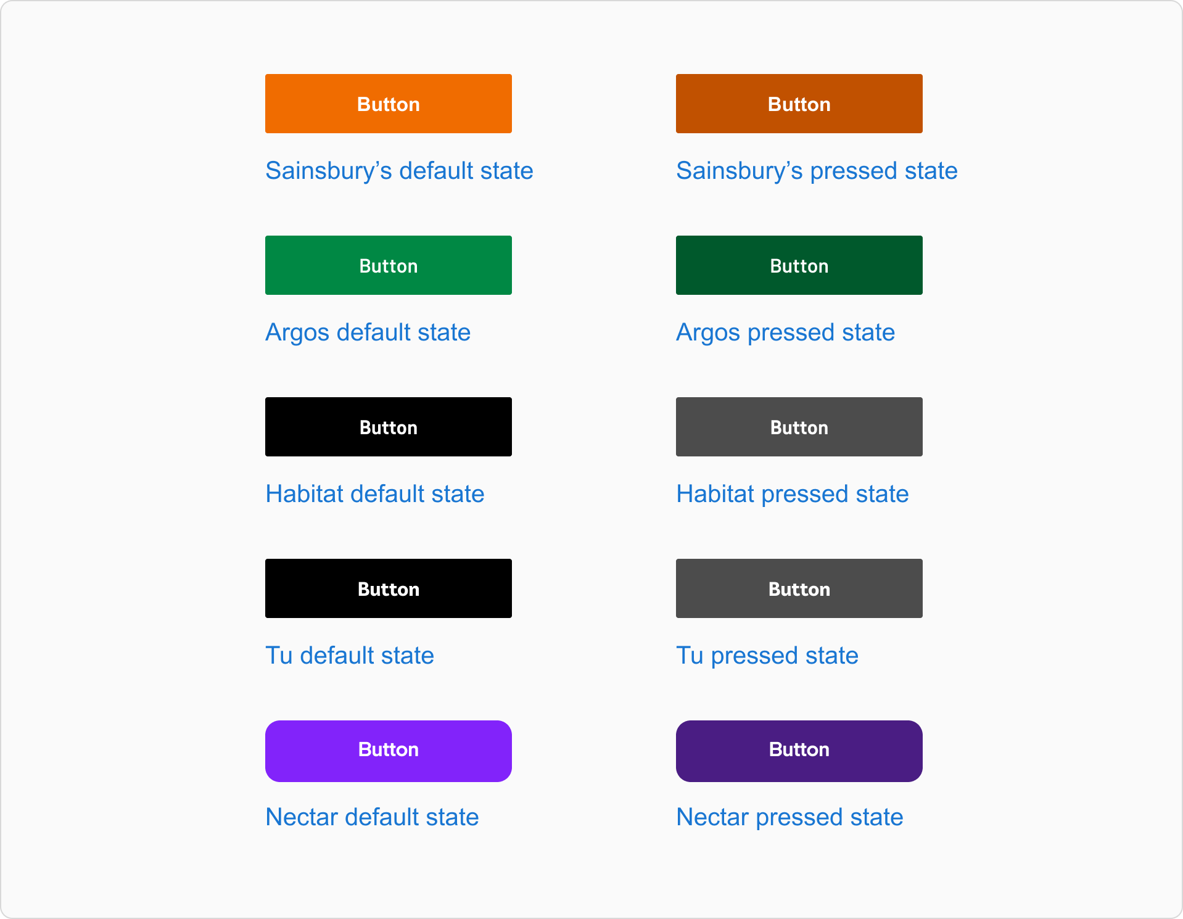Click the Sainsbury's default state button
The width and height of the screenshot is (1183, 919).
coord(388,103)
